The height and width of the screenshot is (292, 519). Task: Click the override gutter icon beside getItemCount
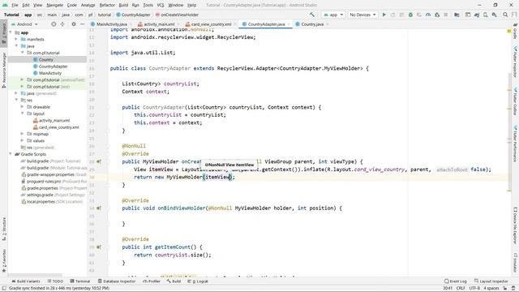[x=99, y=247]
